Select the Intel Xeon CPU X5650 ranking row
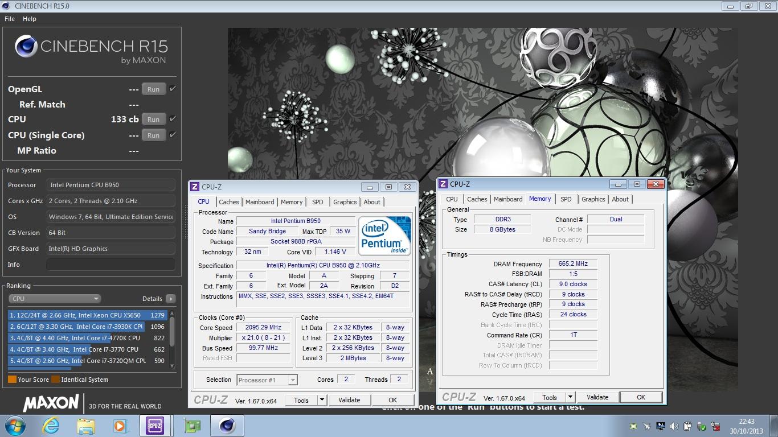The height and width of the screenshot is (437, 778). point(87,315)
